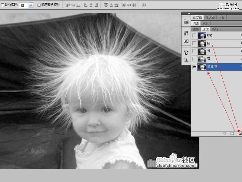Select the RGB channel thumbnail
The height and width of the screenshot is (182, 242).
click(202, 36)
